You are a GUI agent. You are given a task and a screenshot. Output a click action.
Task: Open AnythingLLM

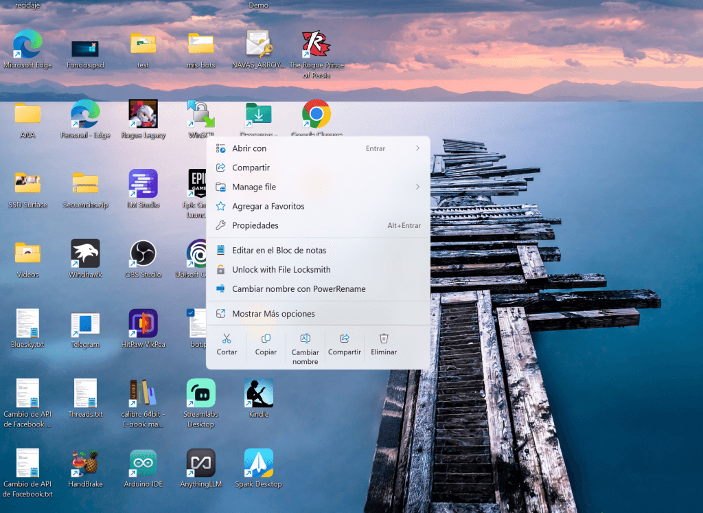click(x=200, y=464)
